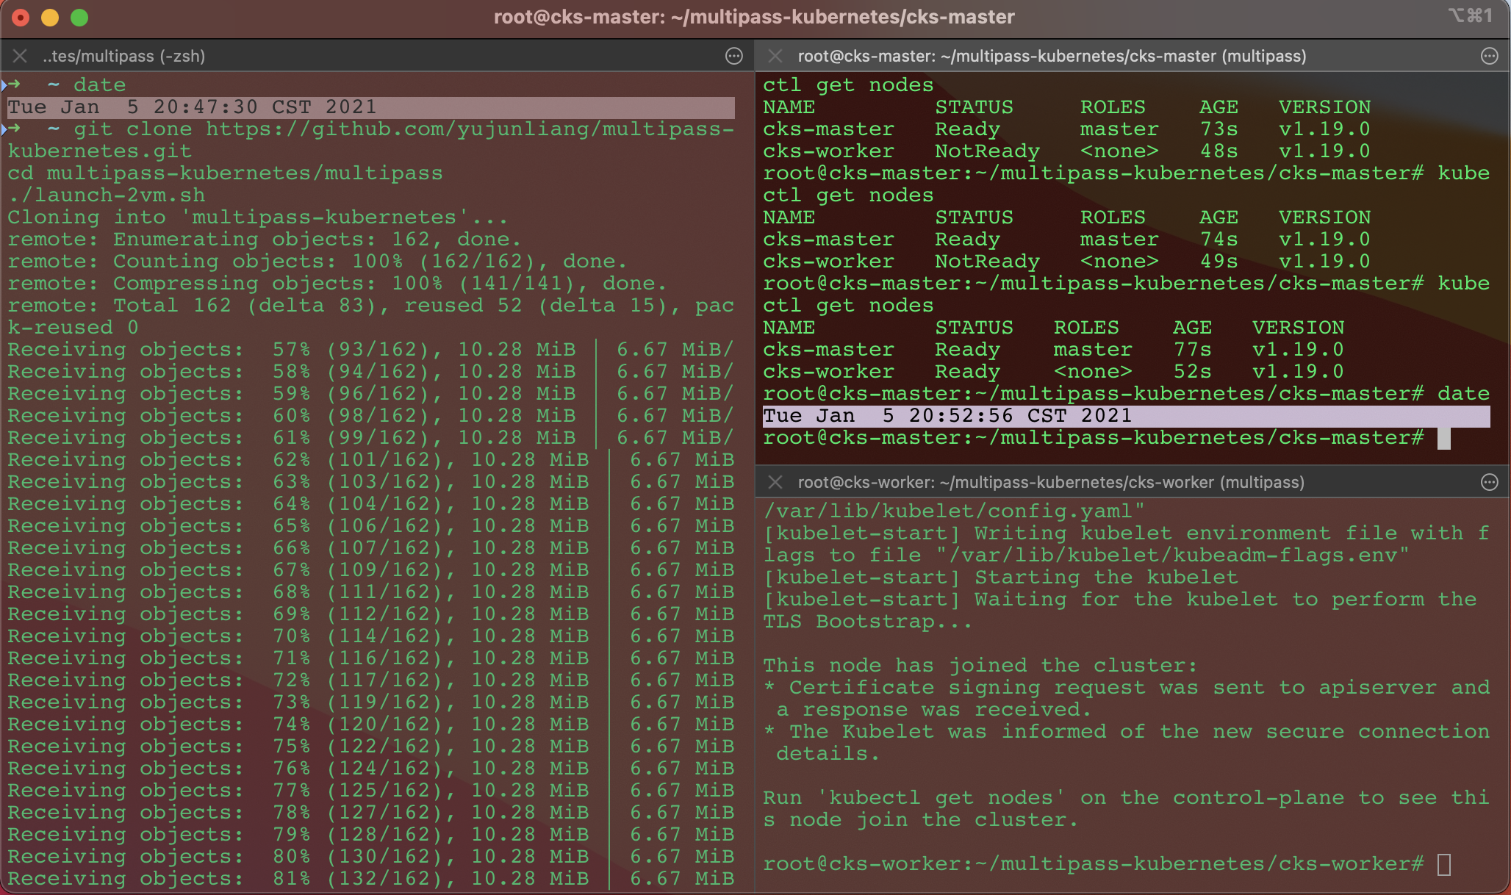Click the github.com multipass-kubernetes URL
1511x895 pixels.
[469, 129]
